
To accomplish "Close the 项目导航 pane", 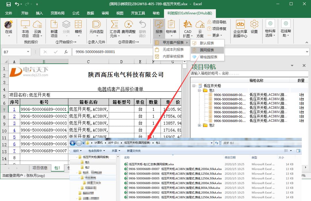I will (x=304, y=65).
